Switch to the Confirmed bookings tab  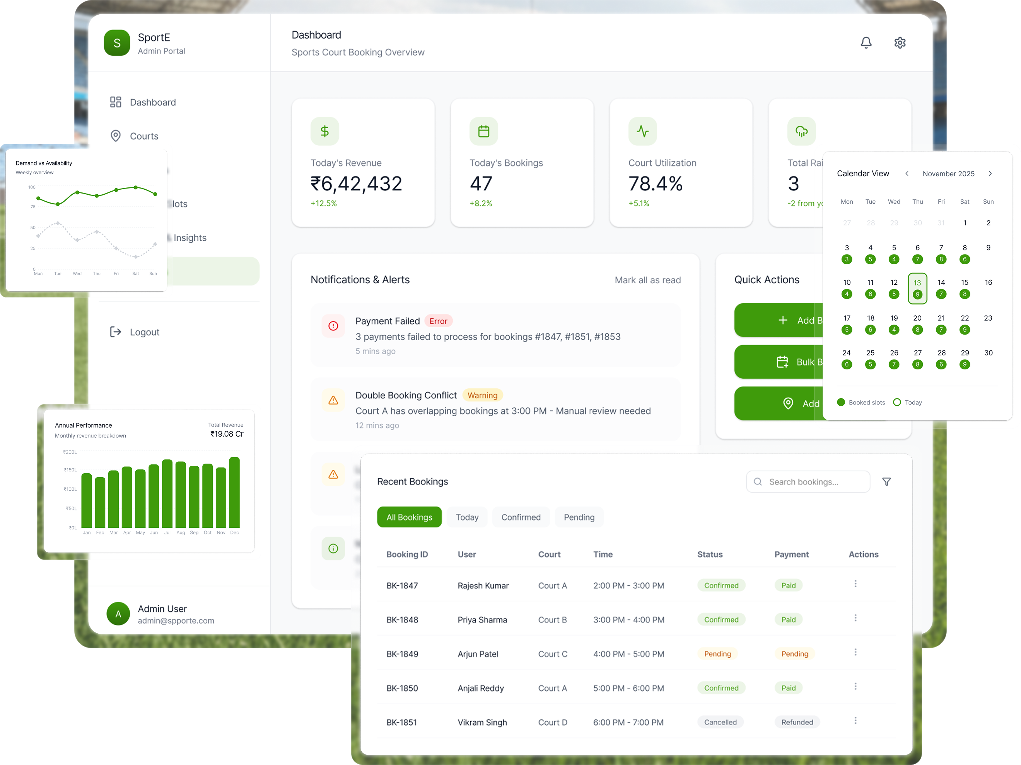coord(521,517)
